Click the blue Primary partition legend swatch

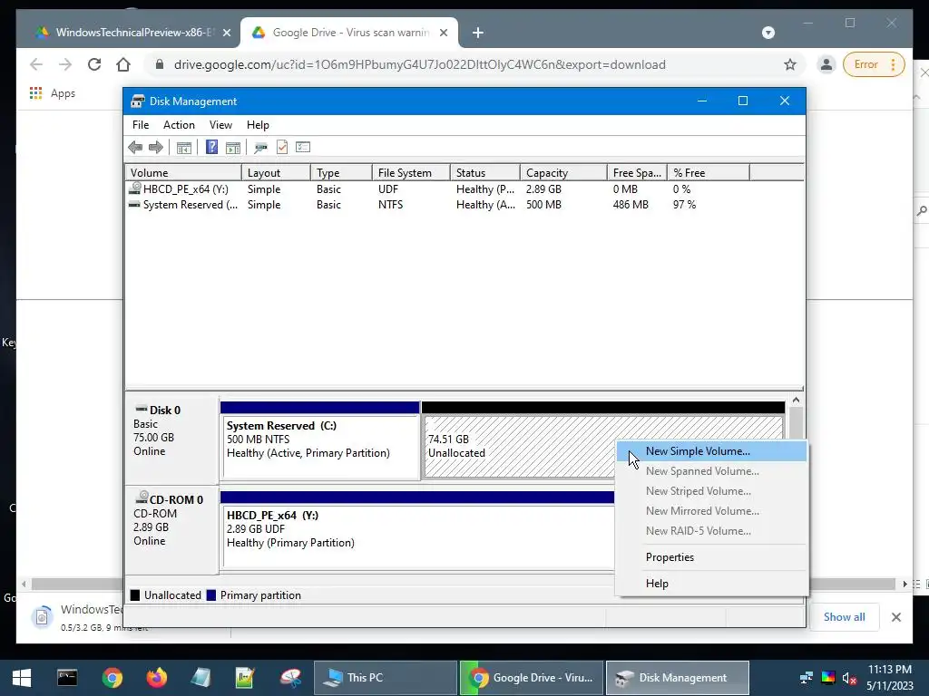210,595
